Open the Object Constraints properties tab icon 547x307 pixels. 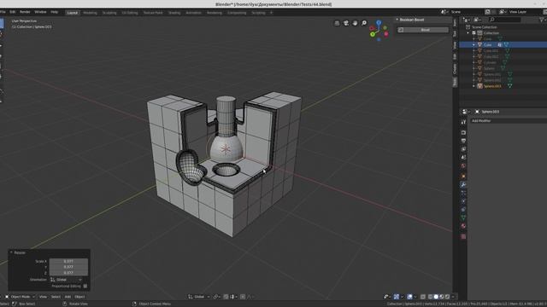pos(463,210)
